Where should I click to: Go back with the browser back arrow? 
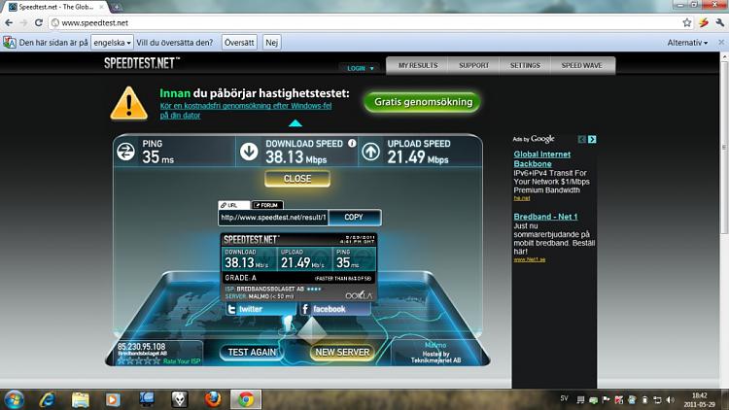point(9,22)
